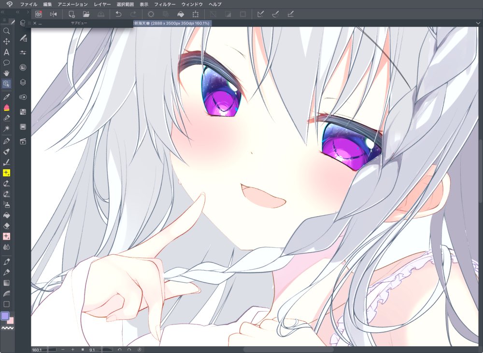The width and height of the screenshot is (483, 353).
Task: Open the Layers panel icon
Action: coord(23,82)
